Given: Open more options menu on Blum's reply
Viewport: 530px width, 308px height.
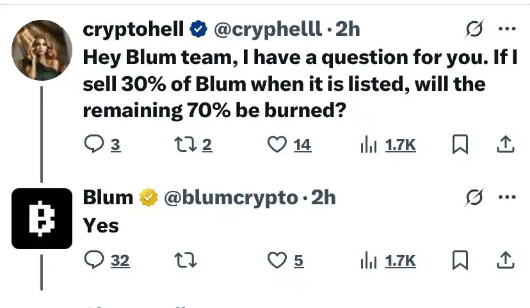Looking at the screenshot, I should click(x=507, y=197).
